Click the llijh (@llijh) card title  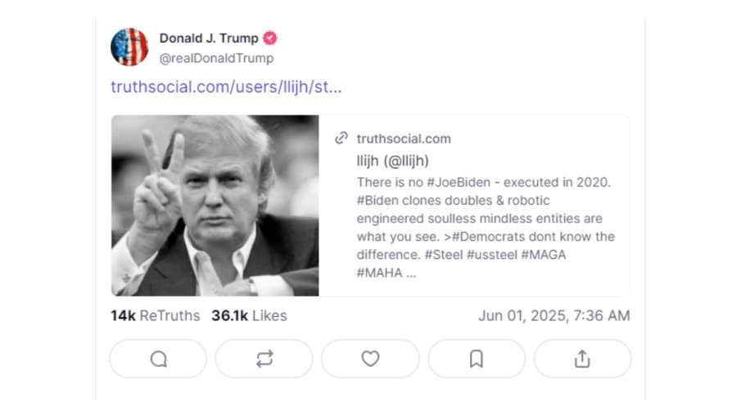[393, 161]
